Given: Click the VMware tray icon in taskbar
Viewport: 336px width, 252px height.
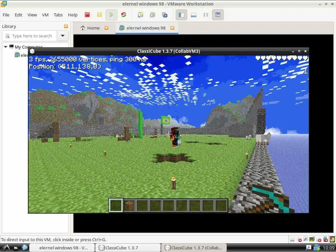Looking at the screenshot, I should pos(317,248).
